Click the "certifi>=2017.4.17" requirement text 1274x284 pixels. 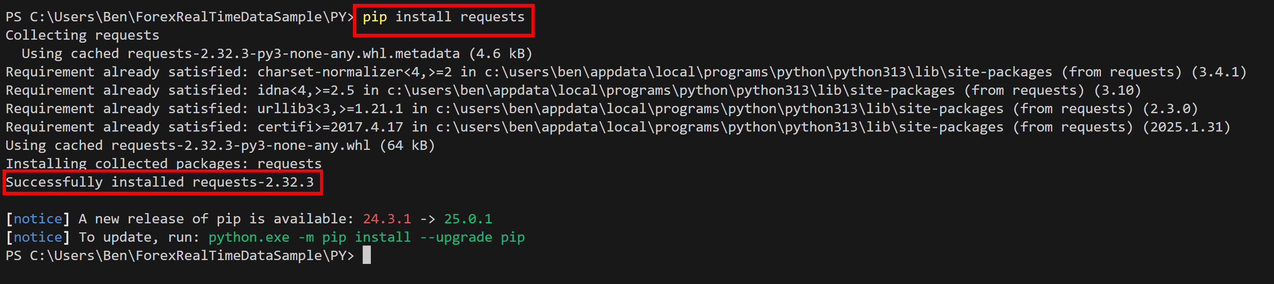(x=330, y=127)
